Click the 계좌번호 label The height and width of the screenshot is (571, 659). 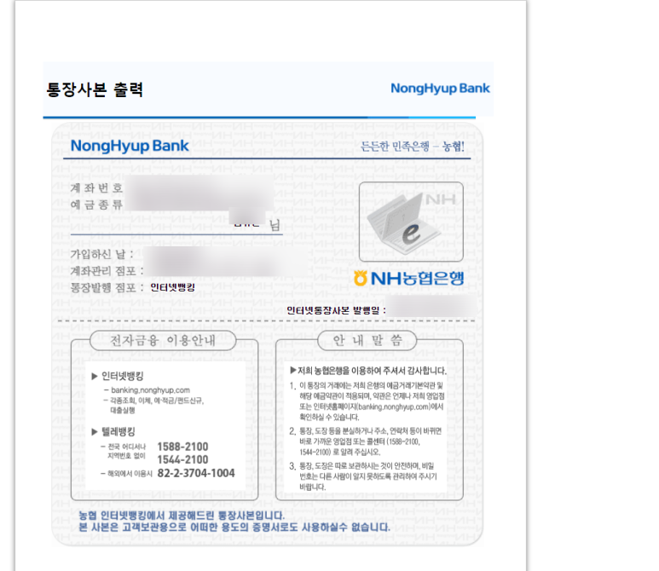tap(96, 187)
